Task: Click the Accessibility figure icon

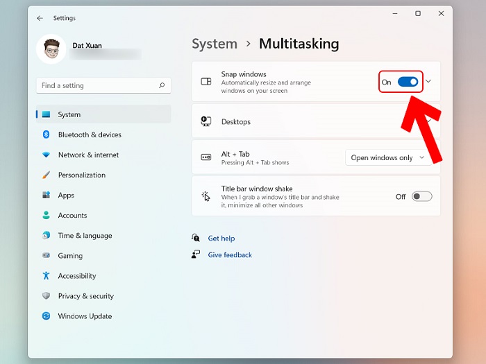Action: (46, 276)
